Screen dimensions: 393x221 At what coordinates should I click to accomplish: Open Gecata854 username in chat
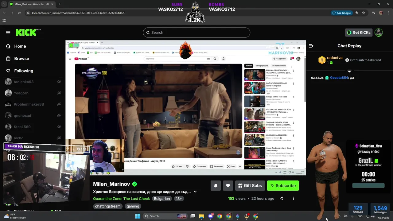[339, 78]
